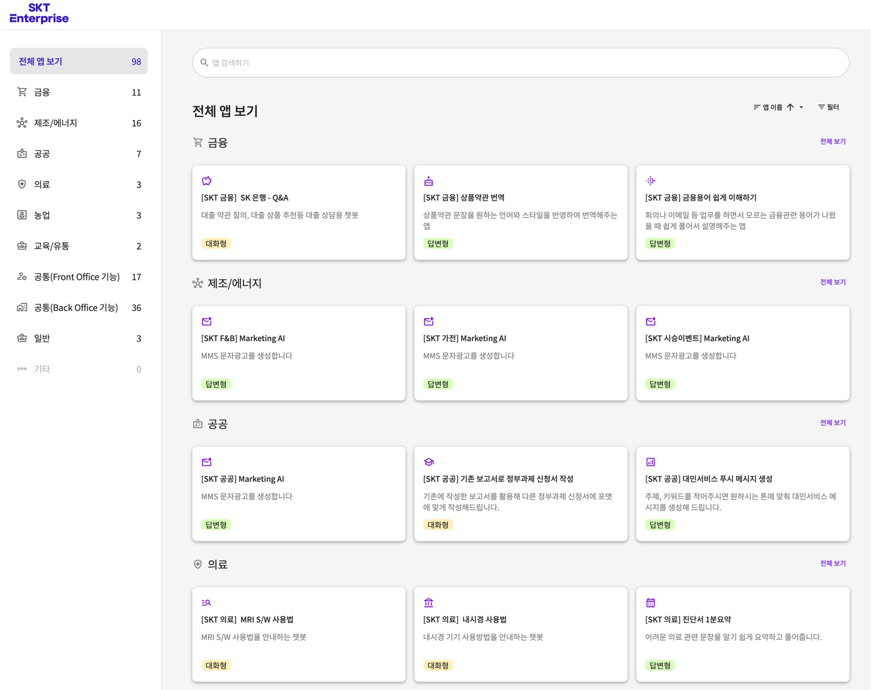Open the 필터 filter options

tap(829, 108)
